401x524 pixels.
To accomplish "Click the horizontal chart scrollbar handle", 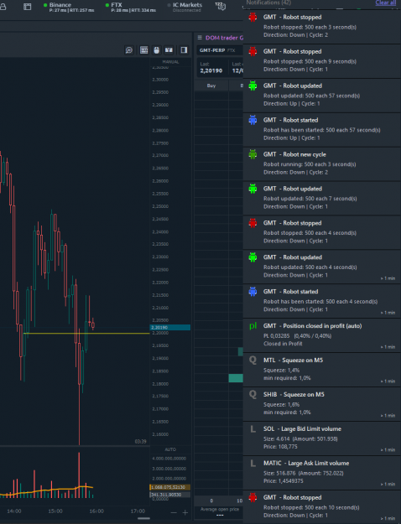I will tap(143, 519).
